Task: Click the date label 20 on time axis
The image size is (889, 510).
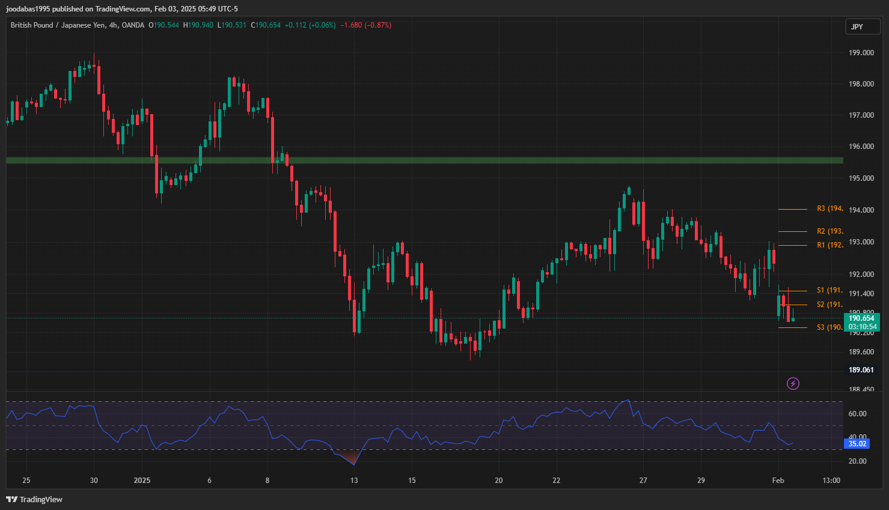Action: click(x=498, y=481)
